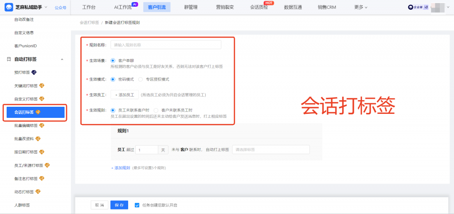Open the 公众号 link
Screen dimensions: 454x214
tap(60, 8)
